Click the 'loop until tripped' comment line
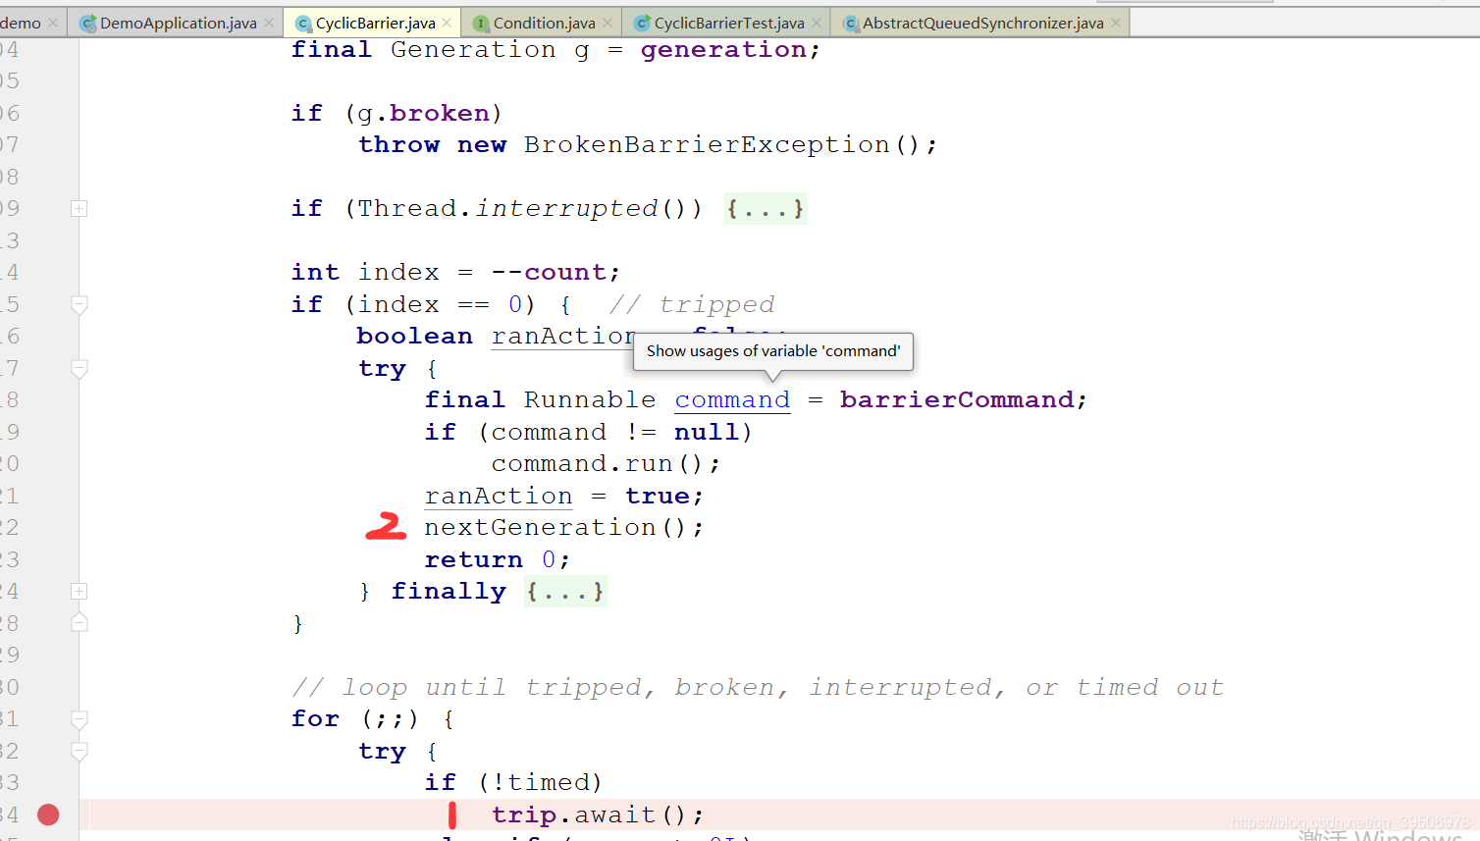 pyautogui.click(x=758, y=687)
